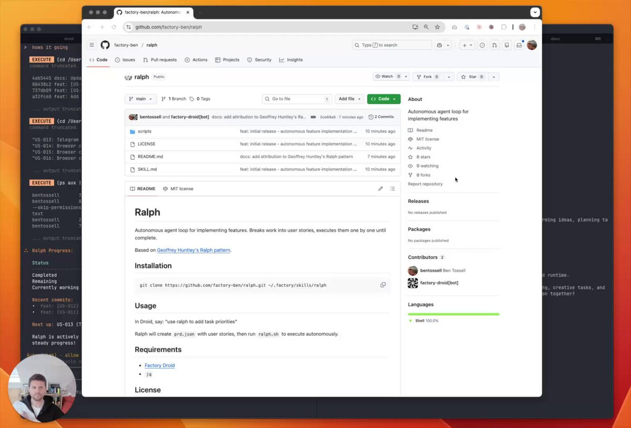631x428 pixels.
Task: Click the browser forward arrow
Action: pyautogui.click(x=101, y=27)
